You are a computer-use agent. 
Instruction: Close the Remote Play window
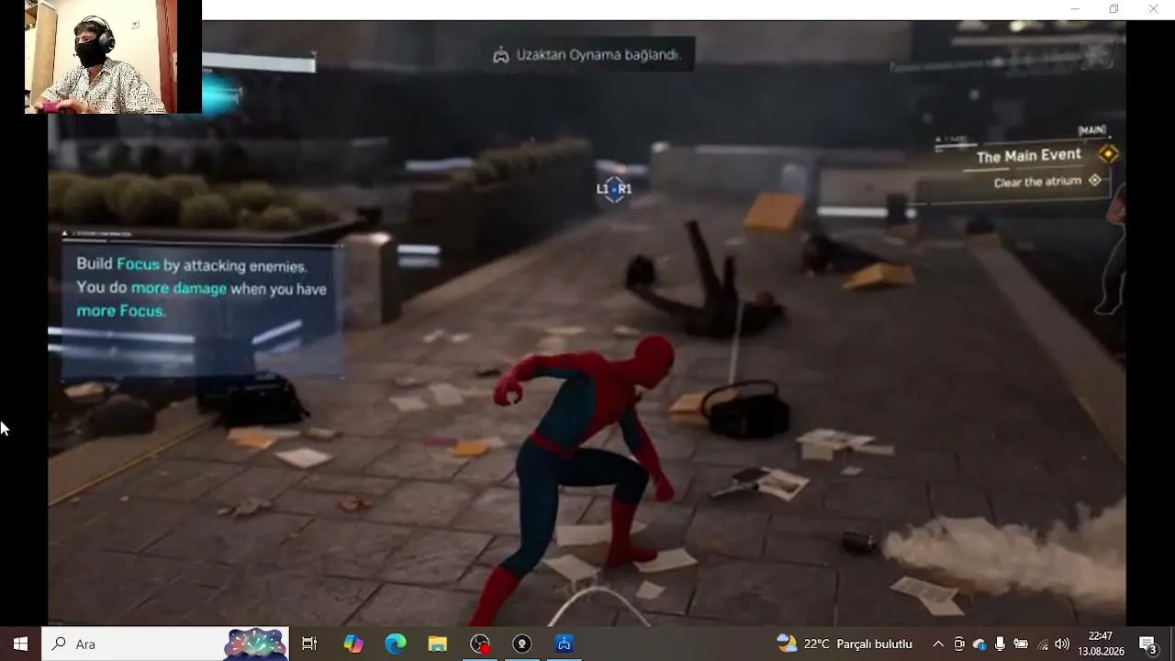click(1153, 9)
